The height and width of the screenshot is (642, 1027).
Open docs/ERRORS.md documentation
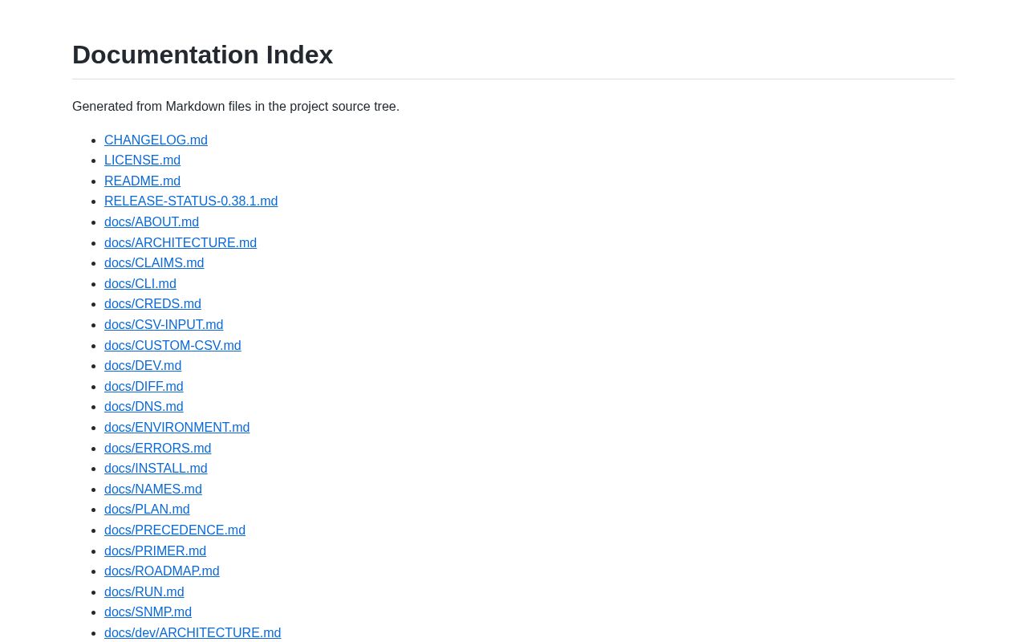pos(157,449)
